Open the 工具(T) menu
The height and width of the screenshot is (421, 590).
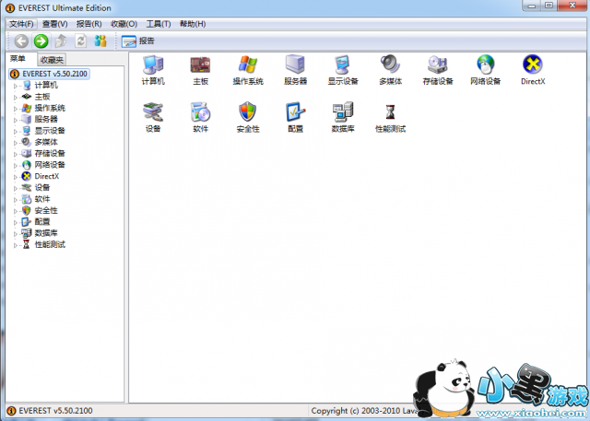(159, 24)
